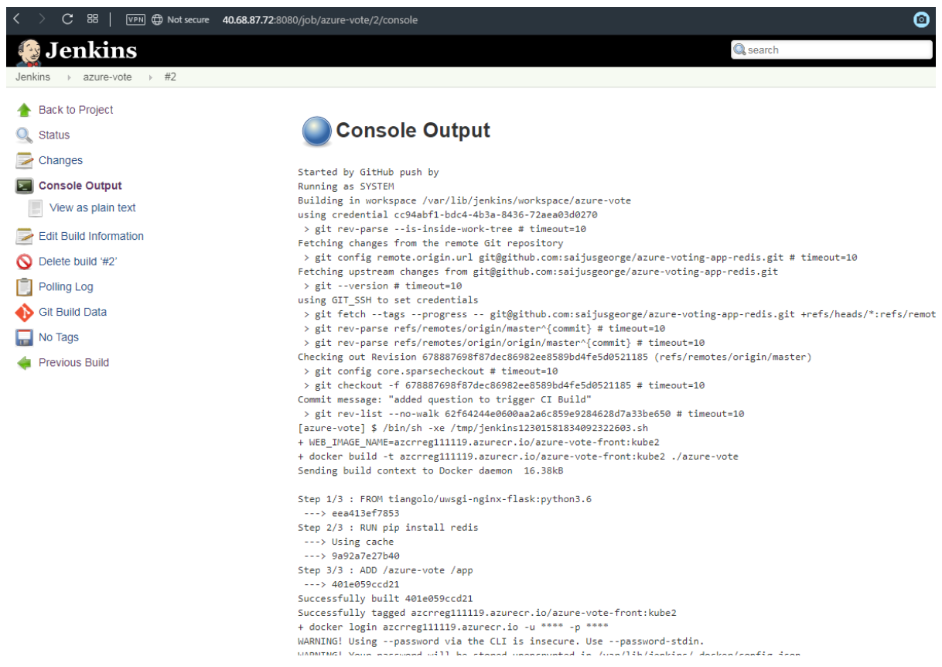Click the terminal Console Output icon
The height and width of the screenshot is (667, 942).
coord(24,186)
